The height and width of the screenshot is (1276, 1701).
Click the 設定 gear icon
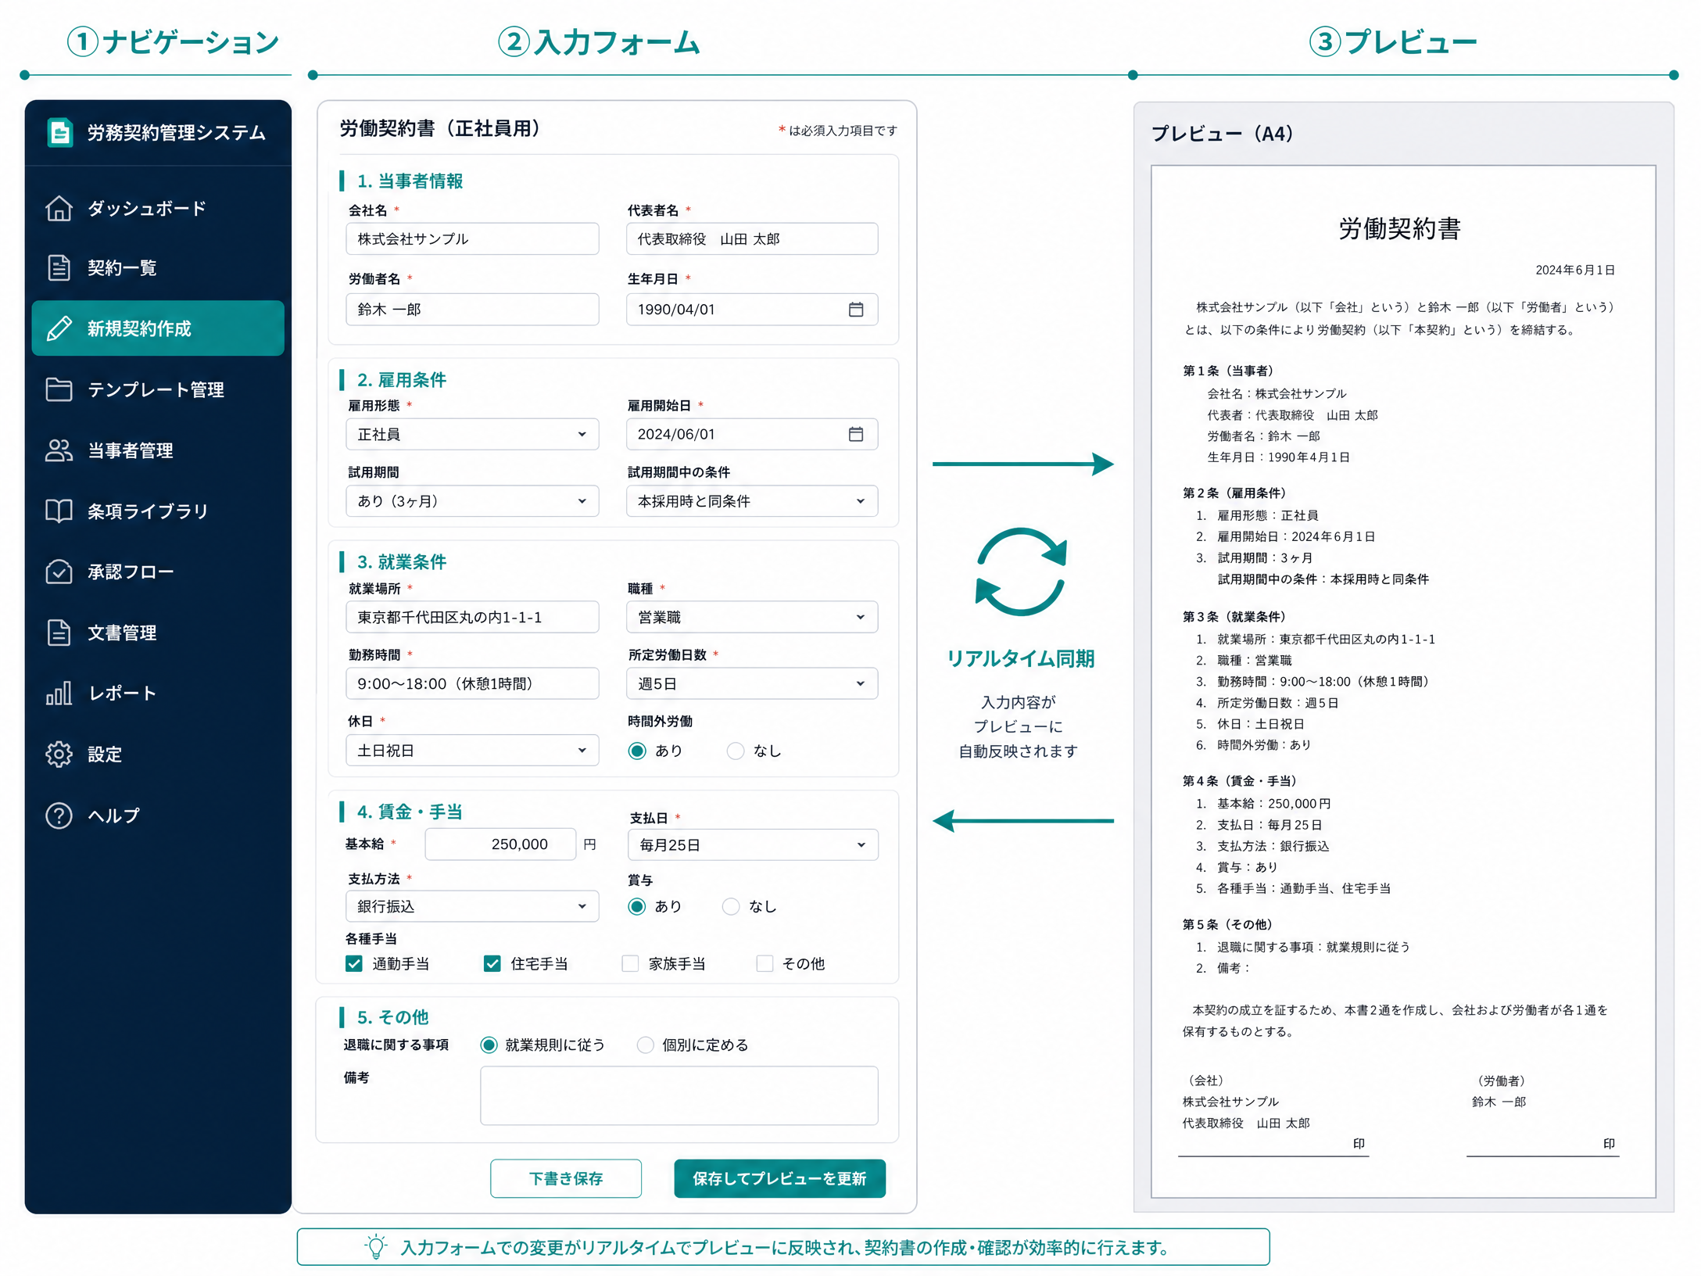pos(59,754)
